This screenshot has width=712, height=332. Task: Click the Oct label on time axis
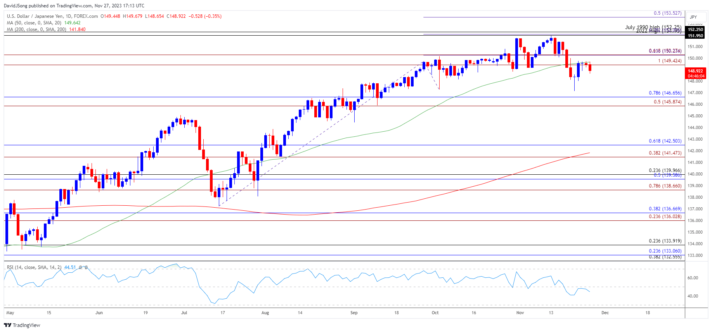coord(435,313)
